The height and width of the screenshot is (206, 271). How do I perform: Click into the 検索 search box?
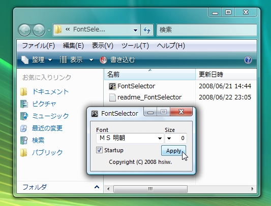click(206, 30)
